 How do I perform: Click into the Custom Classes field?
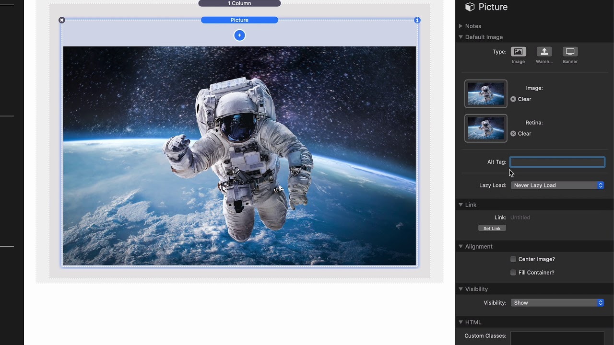[557, 338]
